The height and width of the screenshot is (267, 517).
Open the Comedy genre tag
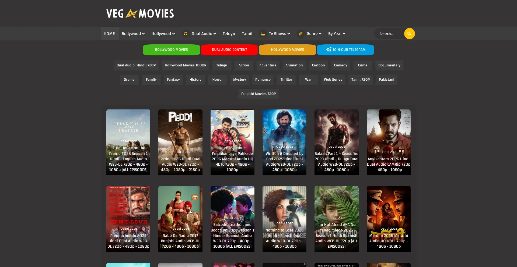(340, 65)
